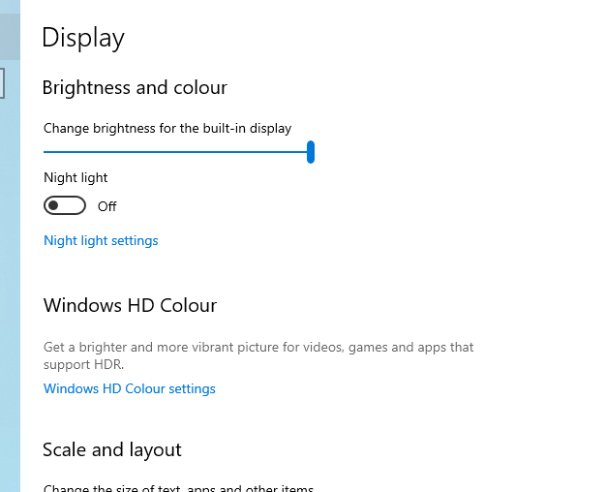Click the brightness slider handle
Image resolution: width=605 pixels, height=492 pixels.
(x=311, y=152)
